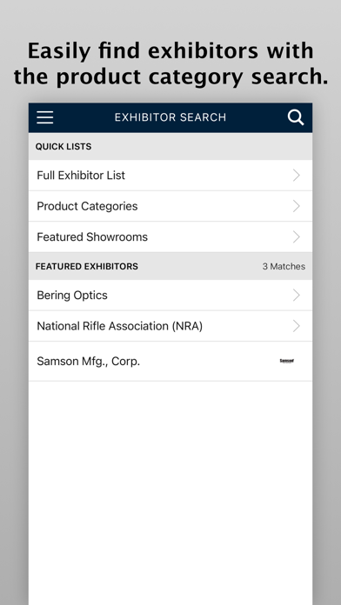
Task: Open Product Categories list
Action: tap(170, 206)
